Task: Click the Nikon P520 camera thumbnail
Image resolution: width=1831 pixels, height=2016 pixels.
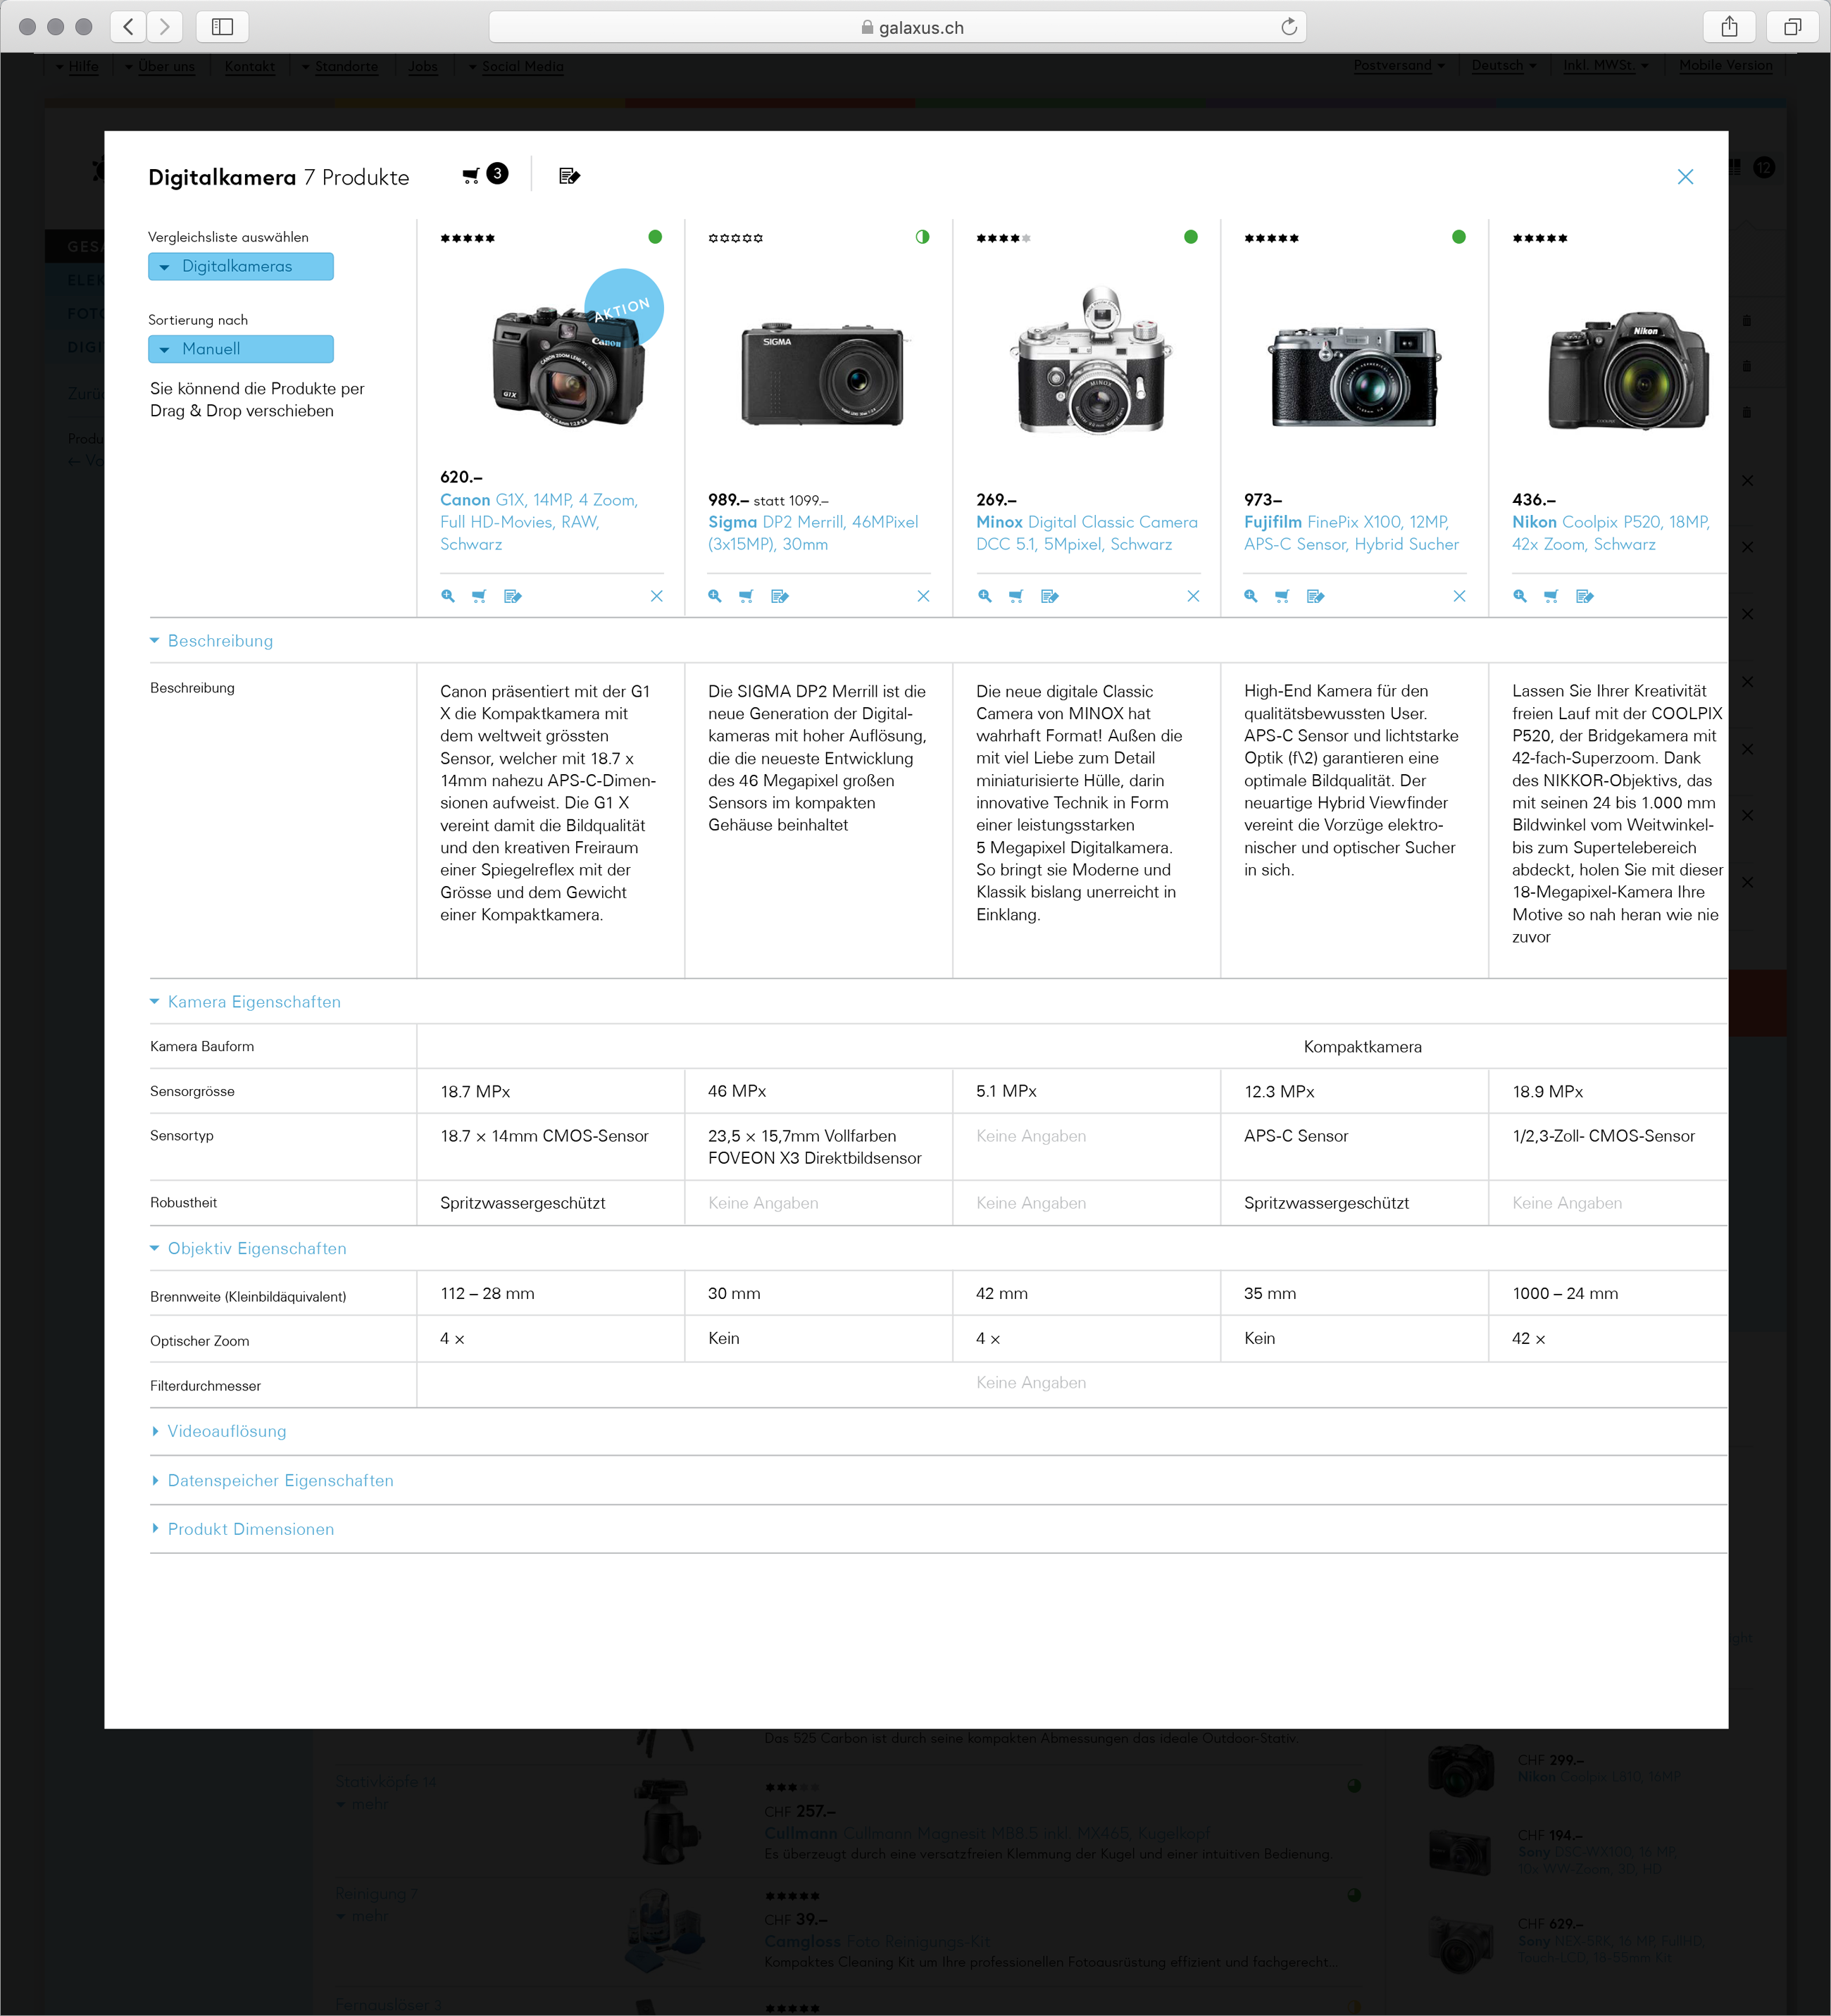Action: click(1629, 370)
